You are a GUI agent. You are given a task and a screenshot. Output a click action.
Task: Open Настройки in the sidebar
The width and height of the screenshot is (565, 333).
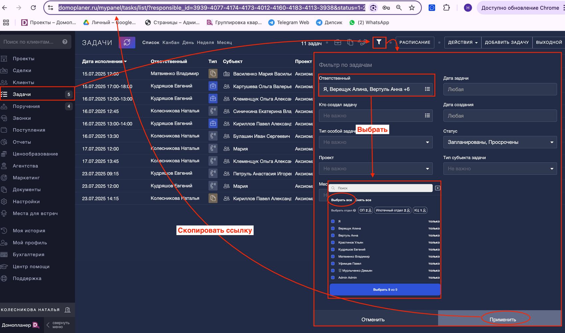(26, 202)
